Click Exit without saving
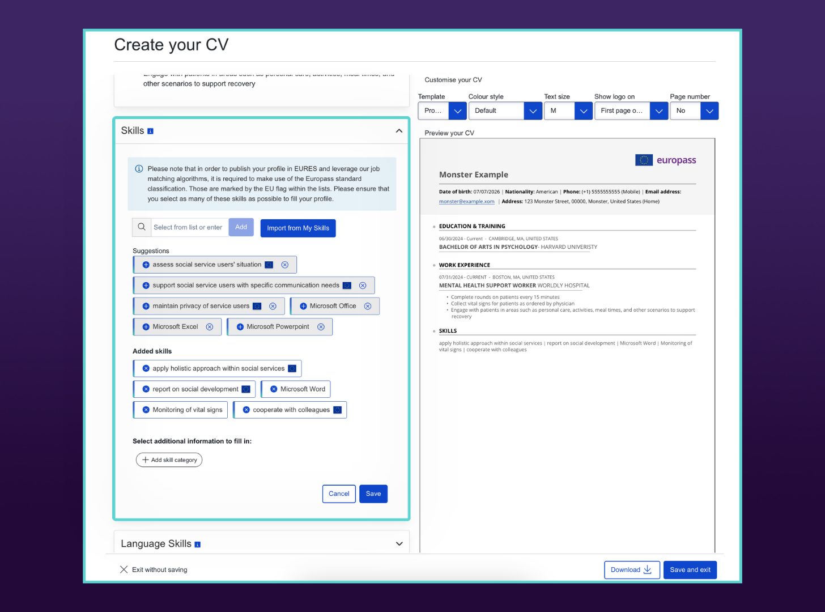 pyautogui.click(x=159, y=570)
